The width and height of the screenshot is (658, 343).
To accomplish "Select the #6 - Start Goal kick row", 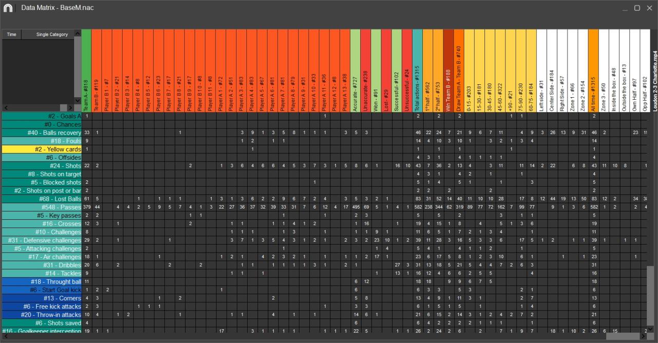I will coord(42,290).
